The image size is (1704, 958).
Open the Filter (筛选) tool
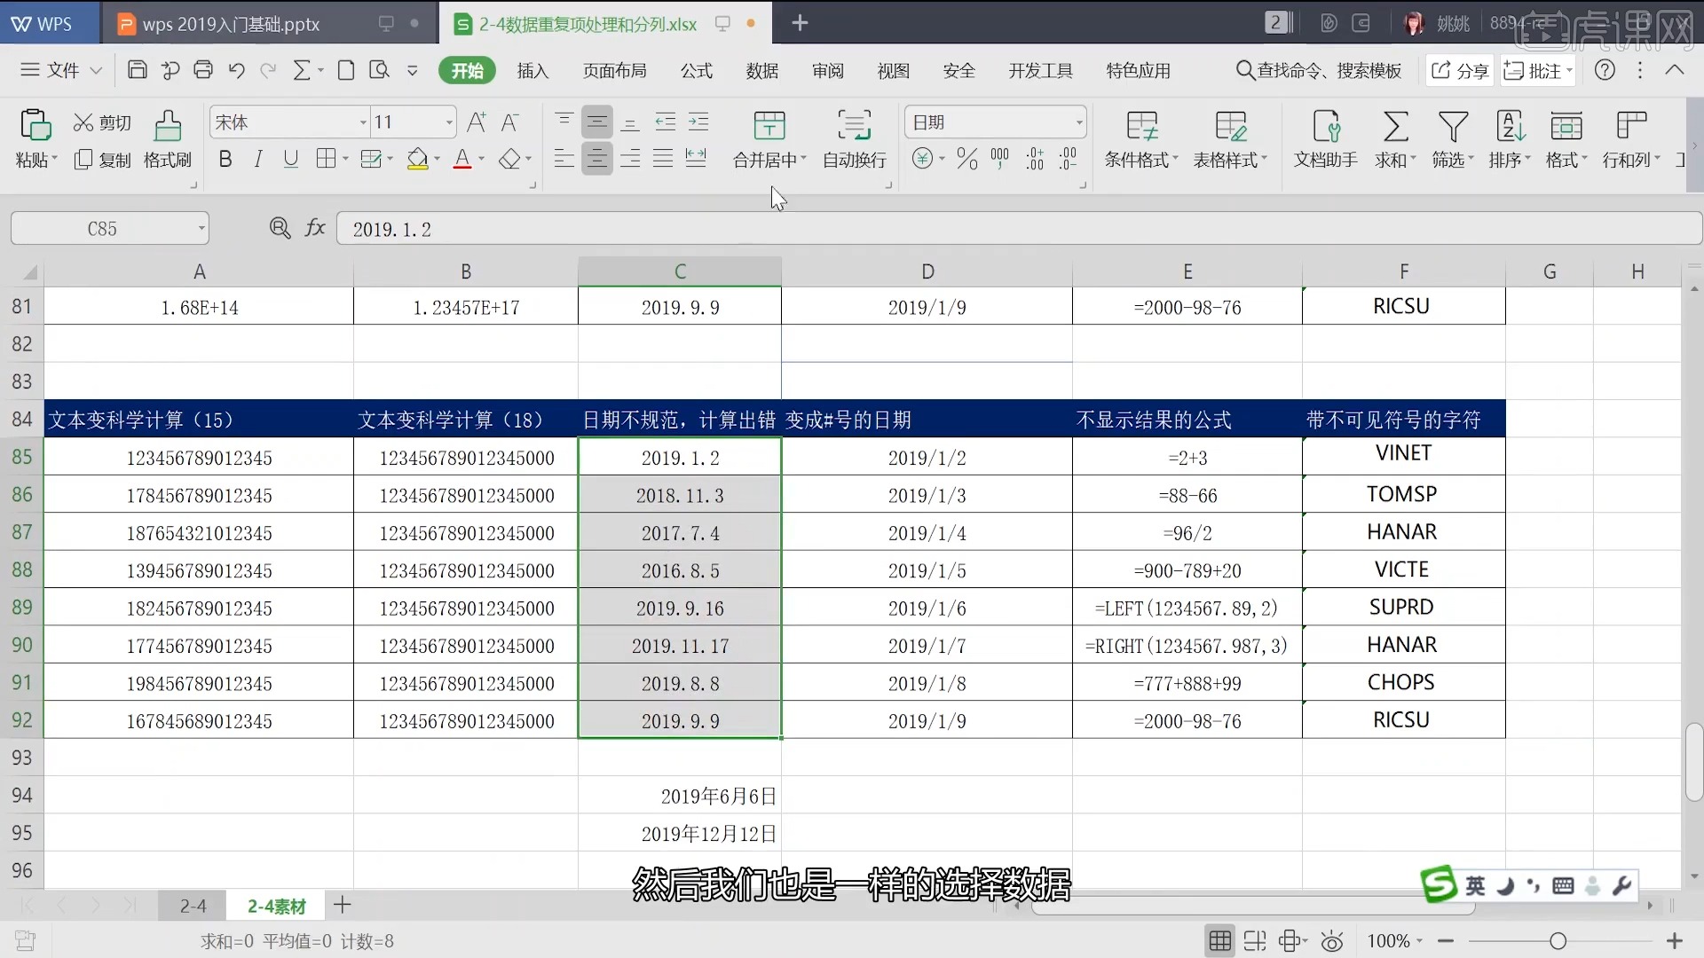tap(1452, 126)
